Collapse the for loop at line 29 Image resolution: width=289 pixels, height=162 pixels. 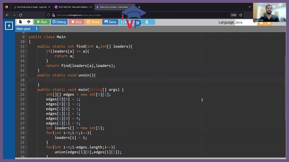[x=26, y=133]
